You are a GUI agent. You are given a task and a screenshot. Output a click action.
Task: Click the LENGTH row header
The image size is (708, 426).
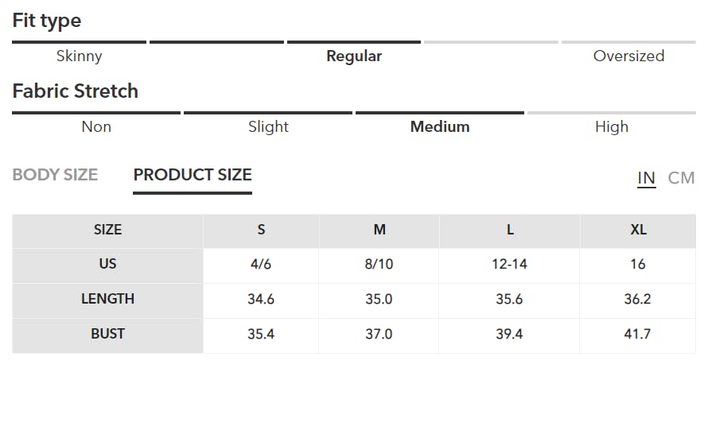tap(107, 300)
